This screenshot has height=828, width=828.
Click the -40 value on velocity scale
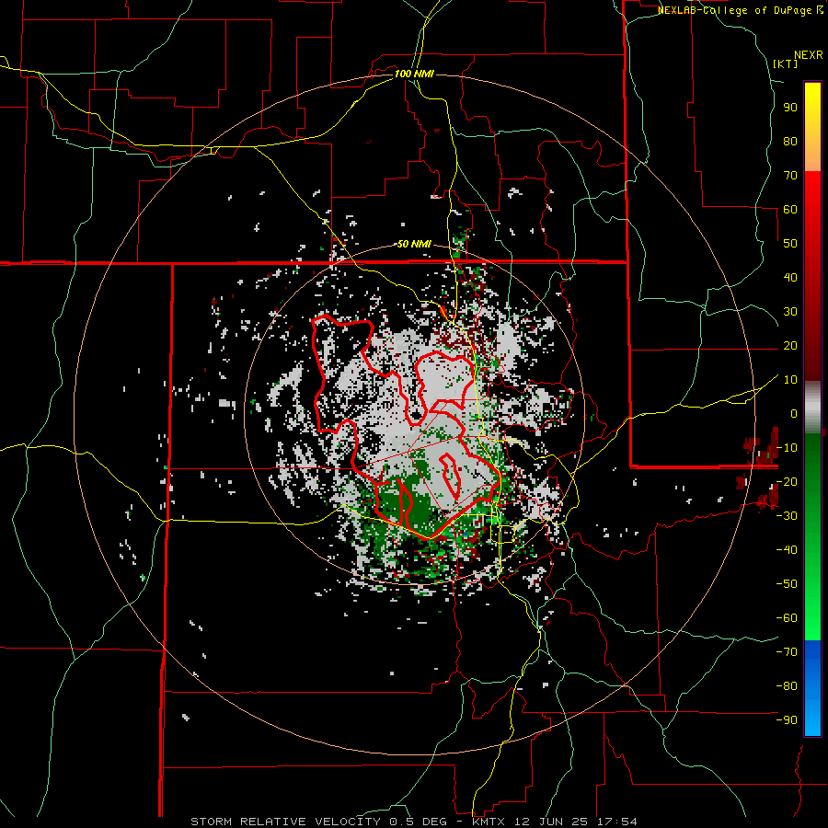[787, 550]
